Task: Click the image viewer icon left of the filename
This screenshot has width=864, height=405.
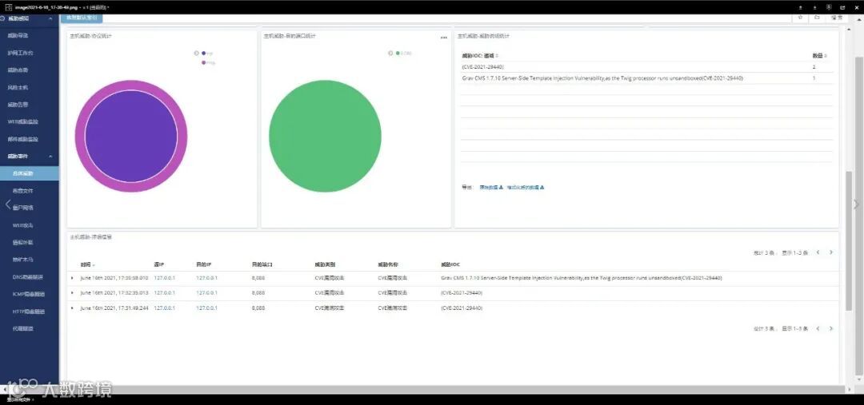Action: tap(8, 7)
